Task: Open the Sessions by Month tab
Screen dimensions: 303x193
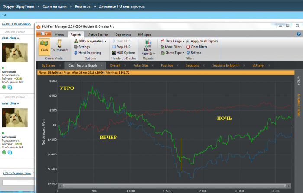Action: coord(226,65)
